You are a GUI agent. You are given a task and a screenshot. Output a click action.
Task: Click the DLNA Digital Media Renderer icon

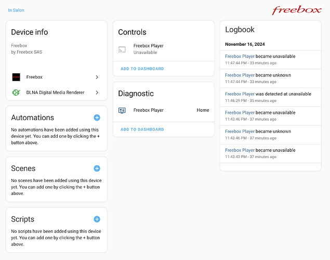pyautogui.click(x=16, y=93)
